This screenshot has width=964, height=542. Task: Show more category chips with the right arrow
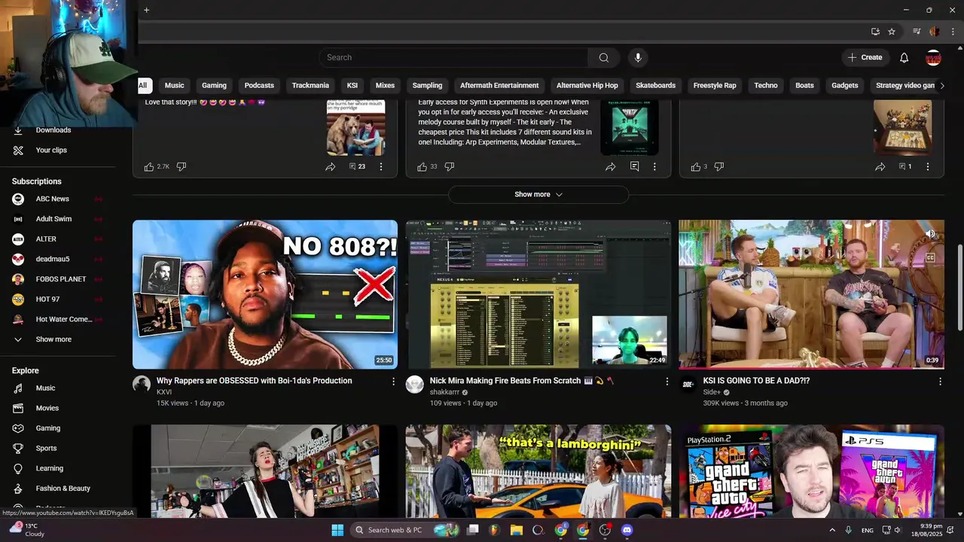(941, 86)
